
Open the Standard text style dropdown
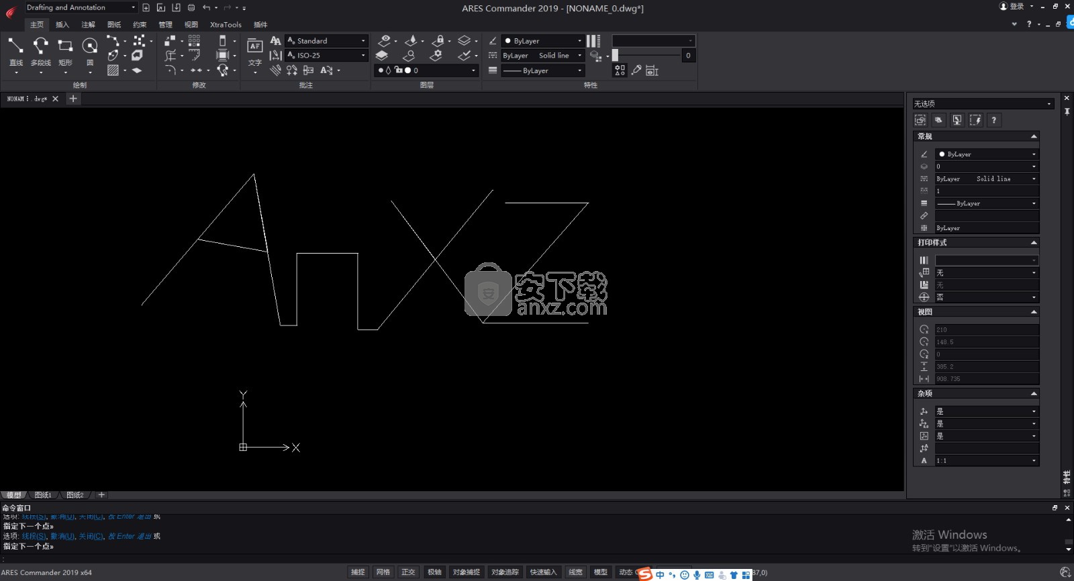pos(326,41)
